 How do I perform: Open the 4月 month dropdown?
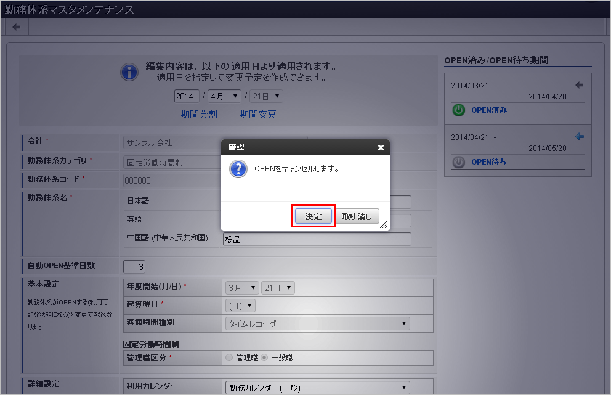pos(224,96)
